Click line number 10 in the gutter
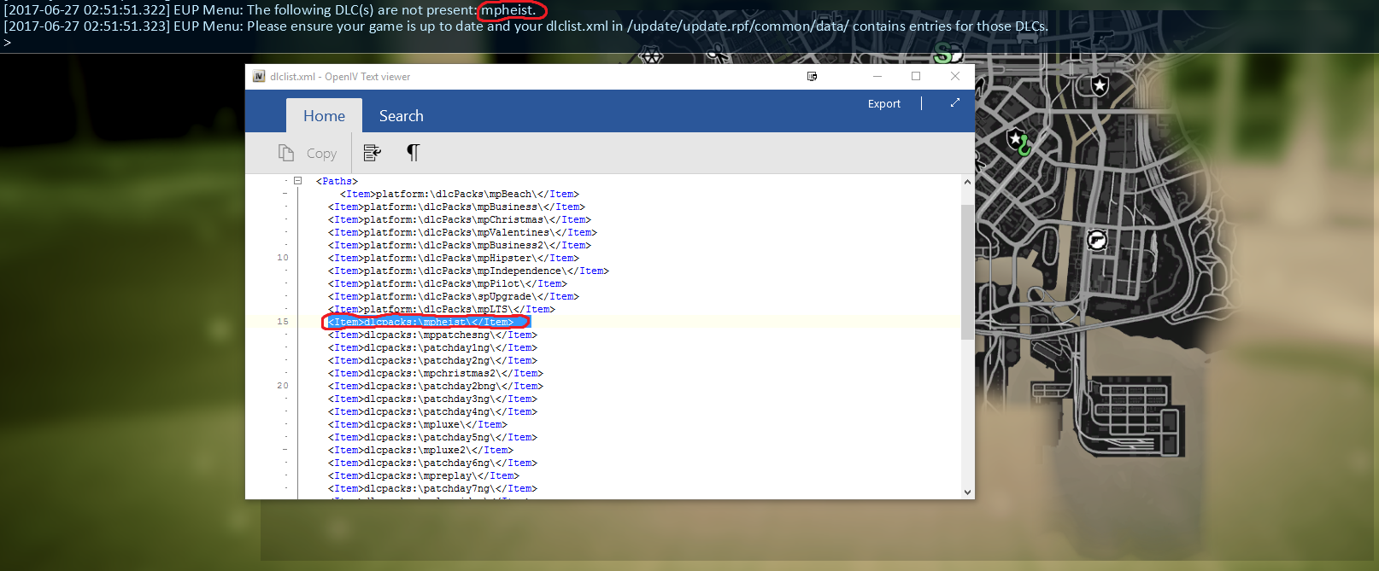Screen dimensions: 1379x571 click(283, 258)
